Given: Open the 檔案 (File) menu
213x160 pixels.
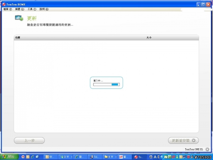Looking at the screenshot, I should pos(8,9).
